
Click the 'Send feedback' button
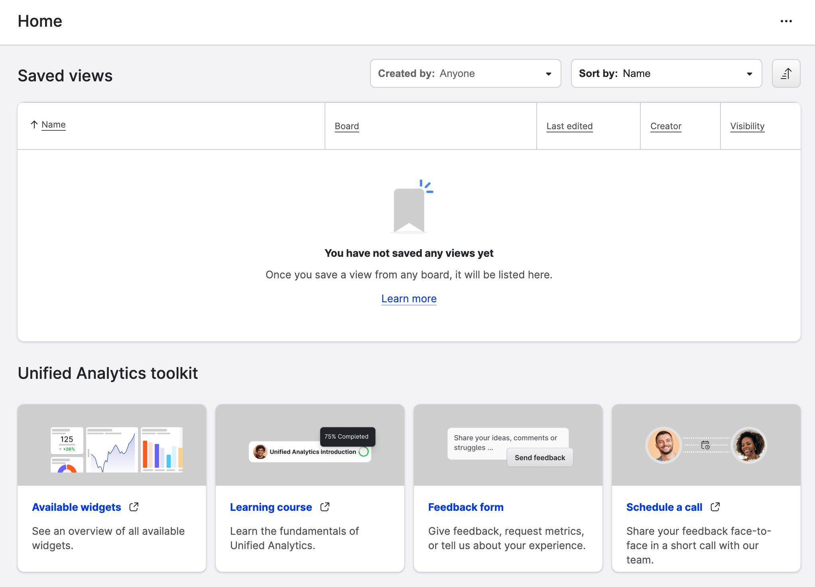pyautogui.click(x=539, y=457)
